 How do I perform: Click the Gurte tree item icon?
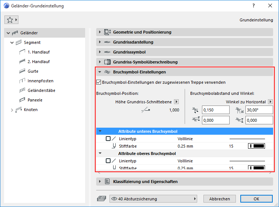click(x=21, y=71)
